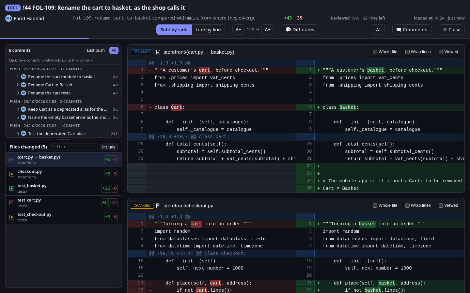Click the "+26" additions count for test_basket.py

pos(106,188)
